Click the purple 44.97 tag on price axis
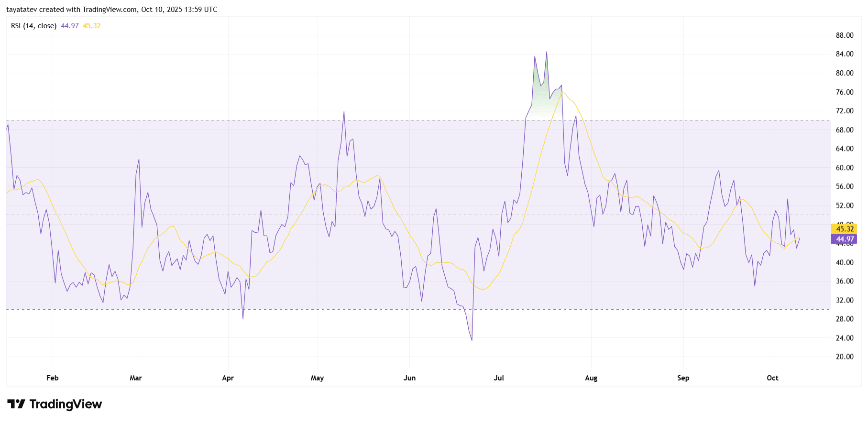This screenshot has width=868, height=422. click(x=844, y=239)
